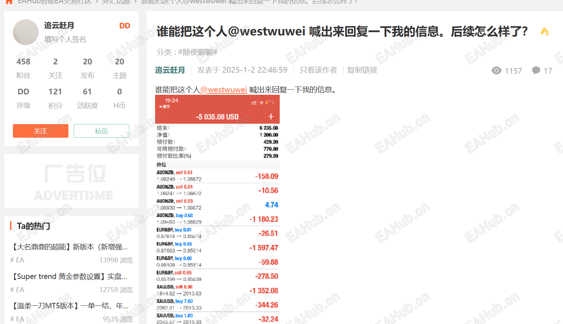
Task: Click the 458 粉丝 followers count
Action: tap(23, 68)
